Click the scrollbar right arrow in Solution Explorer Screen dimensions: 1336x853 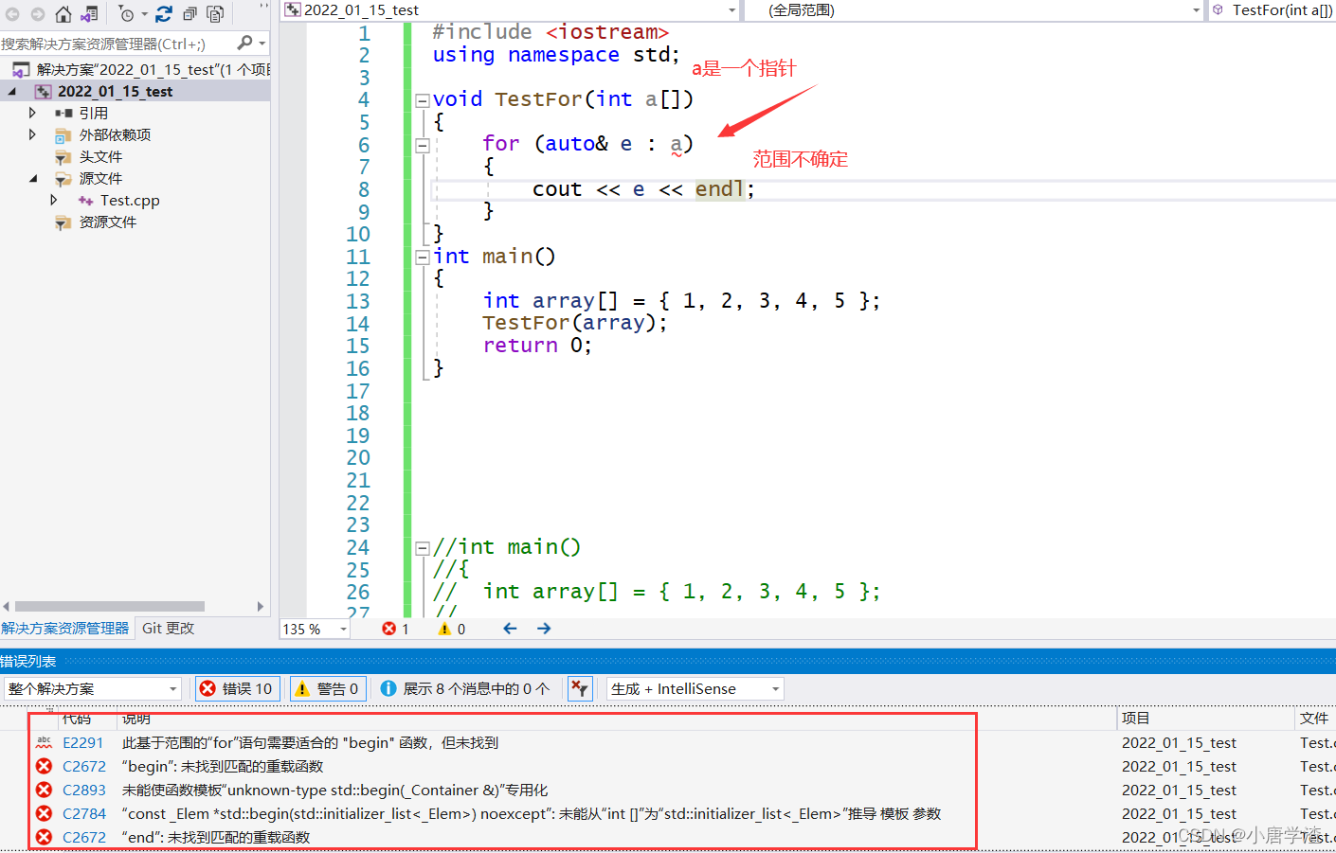[x=261, y=606]
